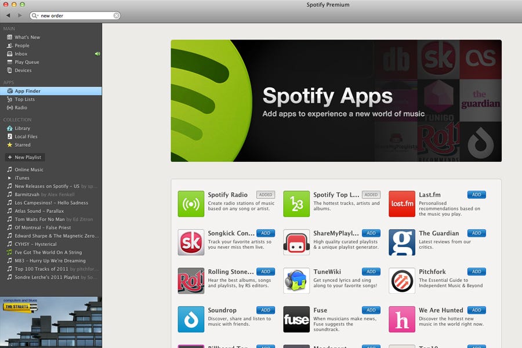Click ADDED badge for Spotify Radio
This screenshot has width=522, height=348.
[266, 194]
